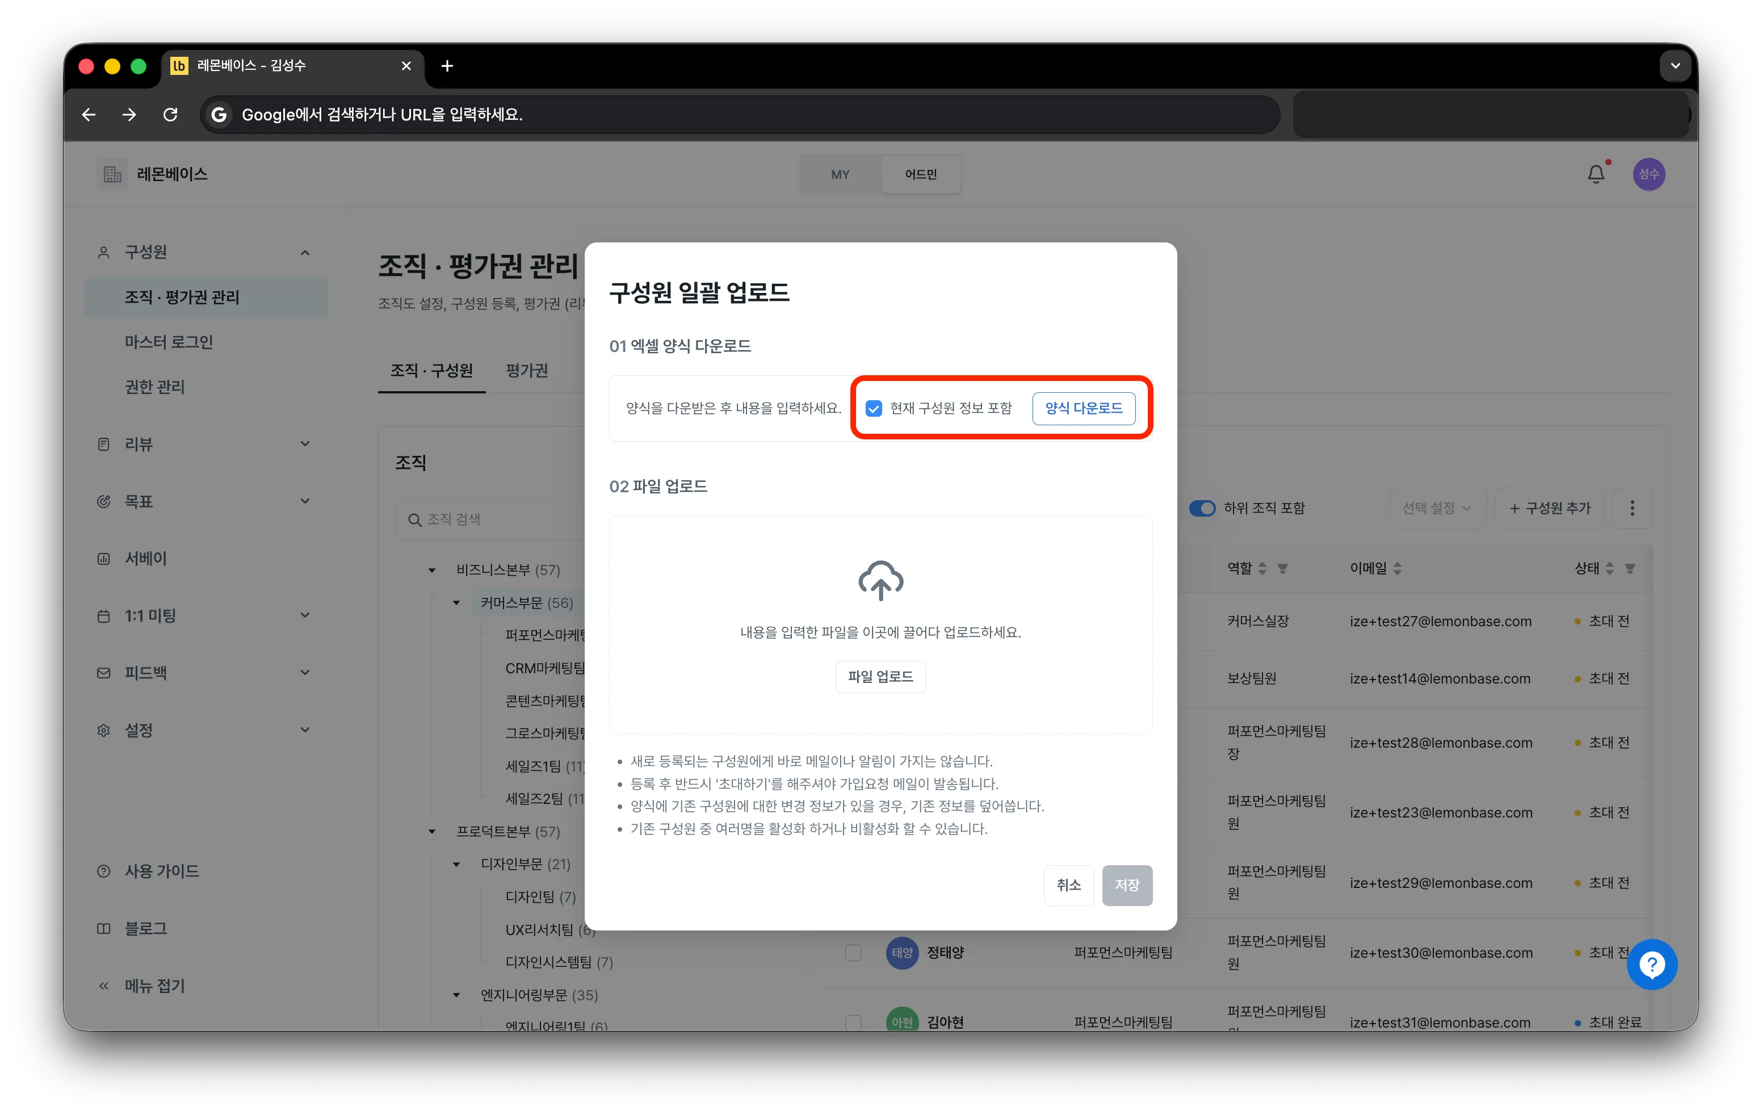Click the 설정 gear icon in the sidebar
This screenshot has height=1115, width=1762.
click(x=104, y=730)
